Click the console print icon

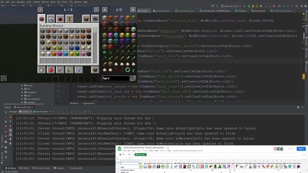(x=11, y=139)
